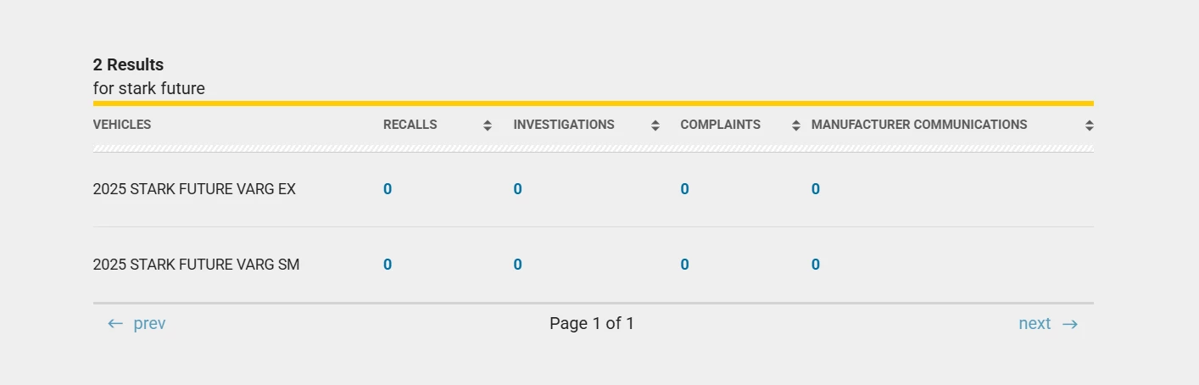Toggle sorting arrows on Complaints column

coord(796,126)
